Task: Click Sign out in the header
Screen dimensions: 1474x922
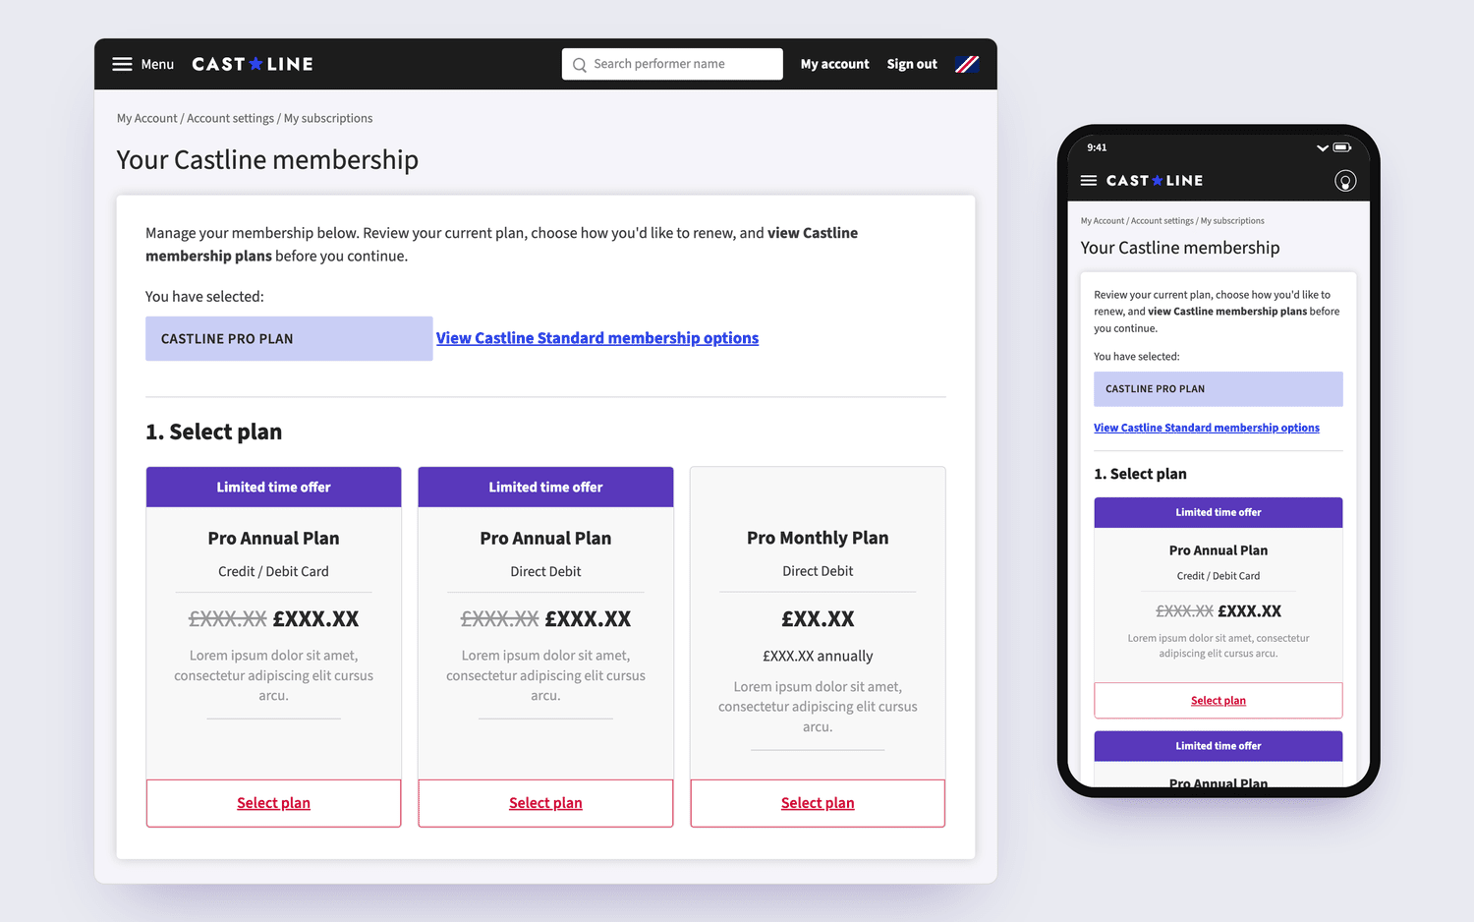Action: click(x=912, y=64)
